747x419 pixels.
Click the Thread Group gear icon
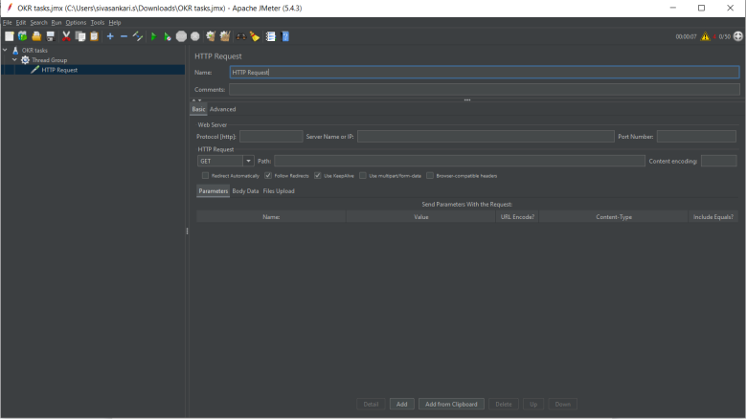(x=25, y=60)
